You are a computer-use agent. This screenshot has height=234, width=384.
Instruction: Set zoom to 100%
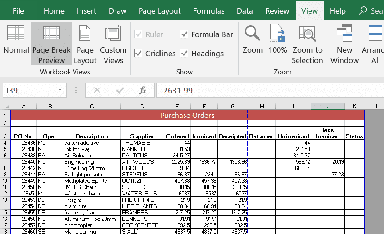coord(278,39)
